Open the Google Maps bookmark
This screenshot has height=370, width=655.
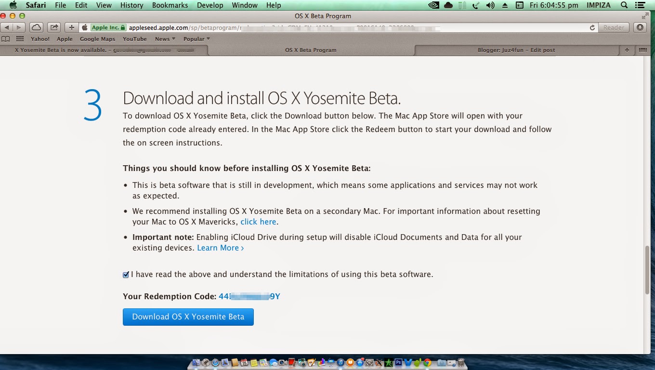97,39
